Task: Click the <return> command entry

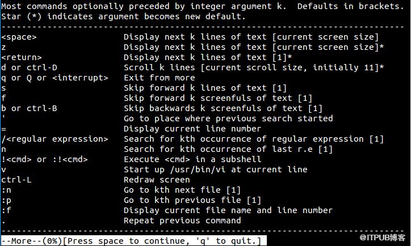Action: [x=22, y=57]
